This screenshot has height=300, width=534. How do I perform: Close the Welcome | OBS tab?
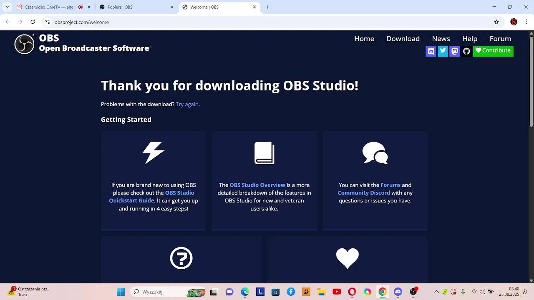[x=254, y=7]
